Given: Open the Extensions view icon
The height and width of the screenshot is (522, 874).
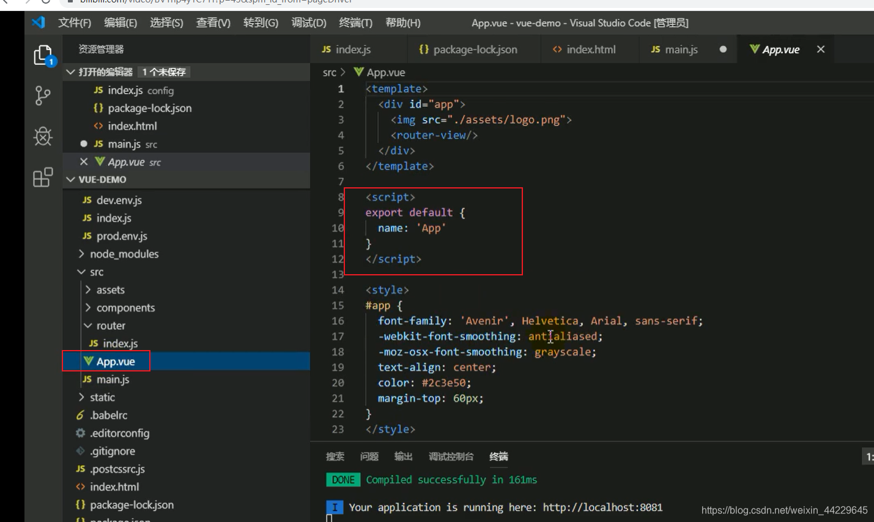Looking at the screenshot, I should coord(43,177).
